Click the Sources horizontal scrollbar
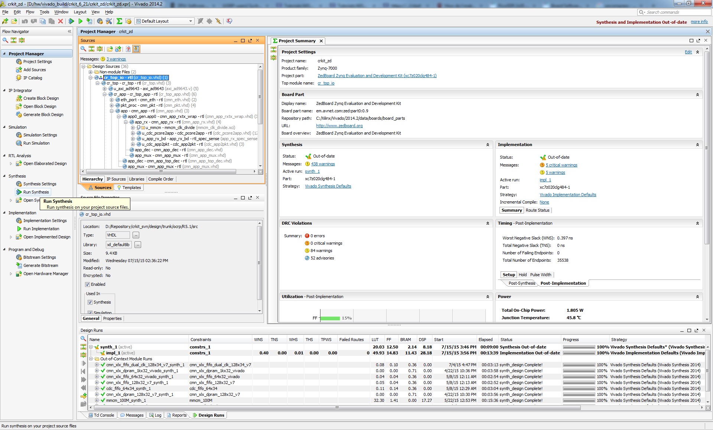Image resolution: width=713 pixels, height=430 pixels. [x=161, y=172]
